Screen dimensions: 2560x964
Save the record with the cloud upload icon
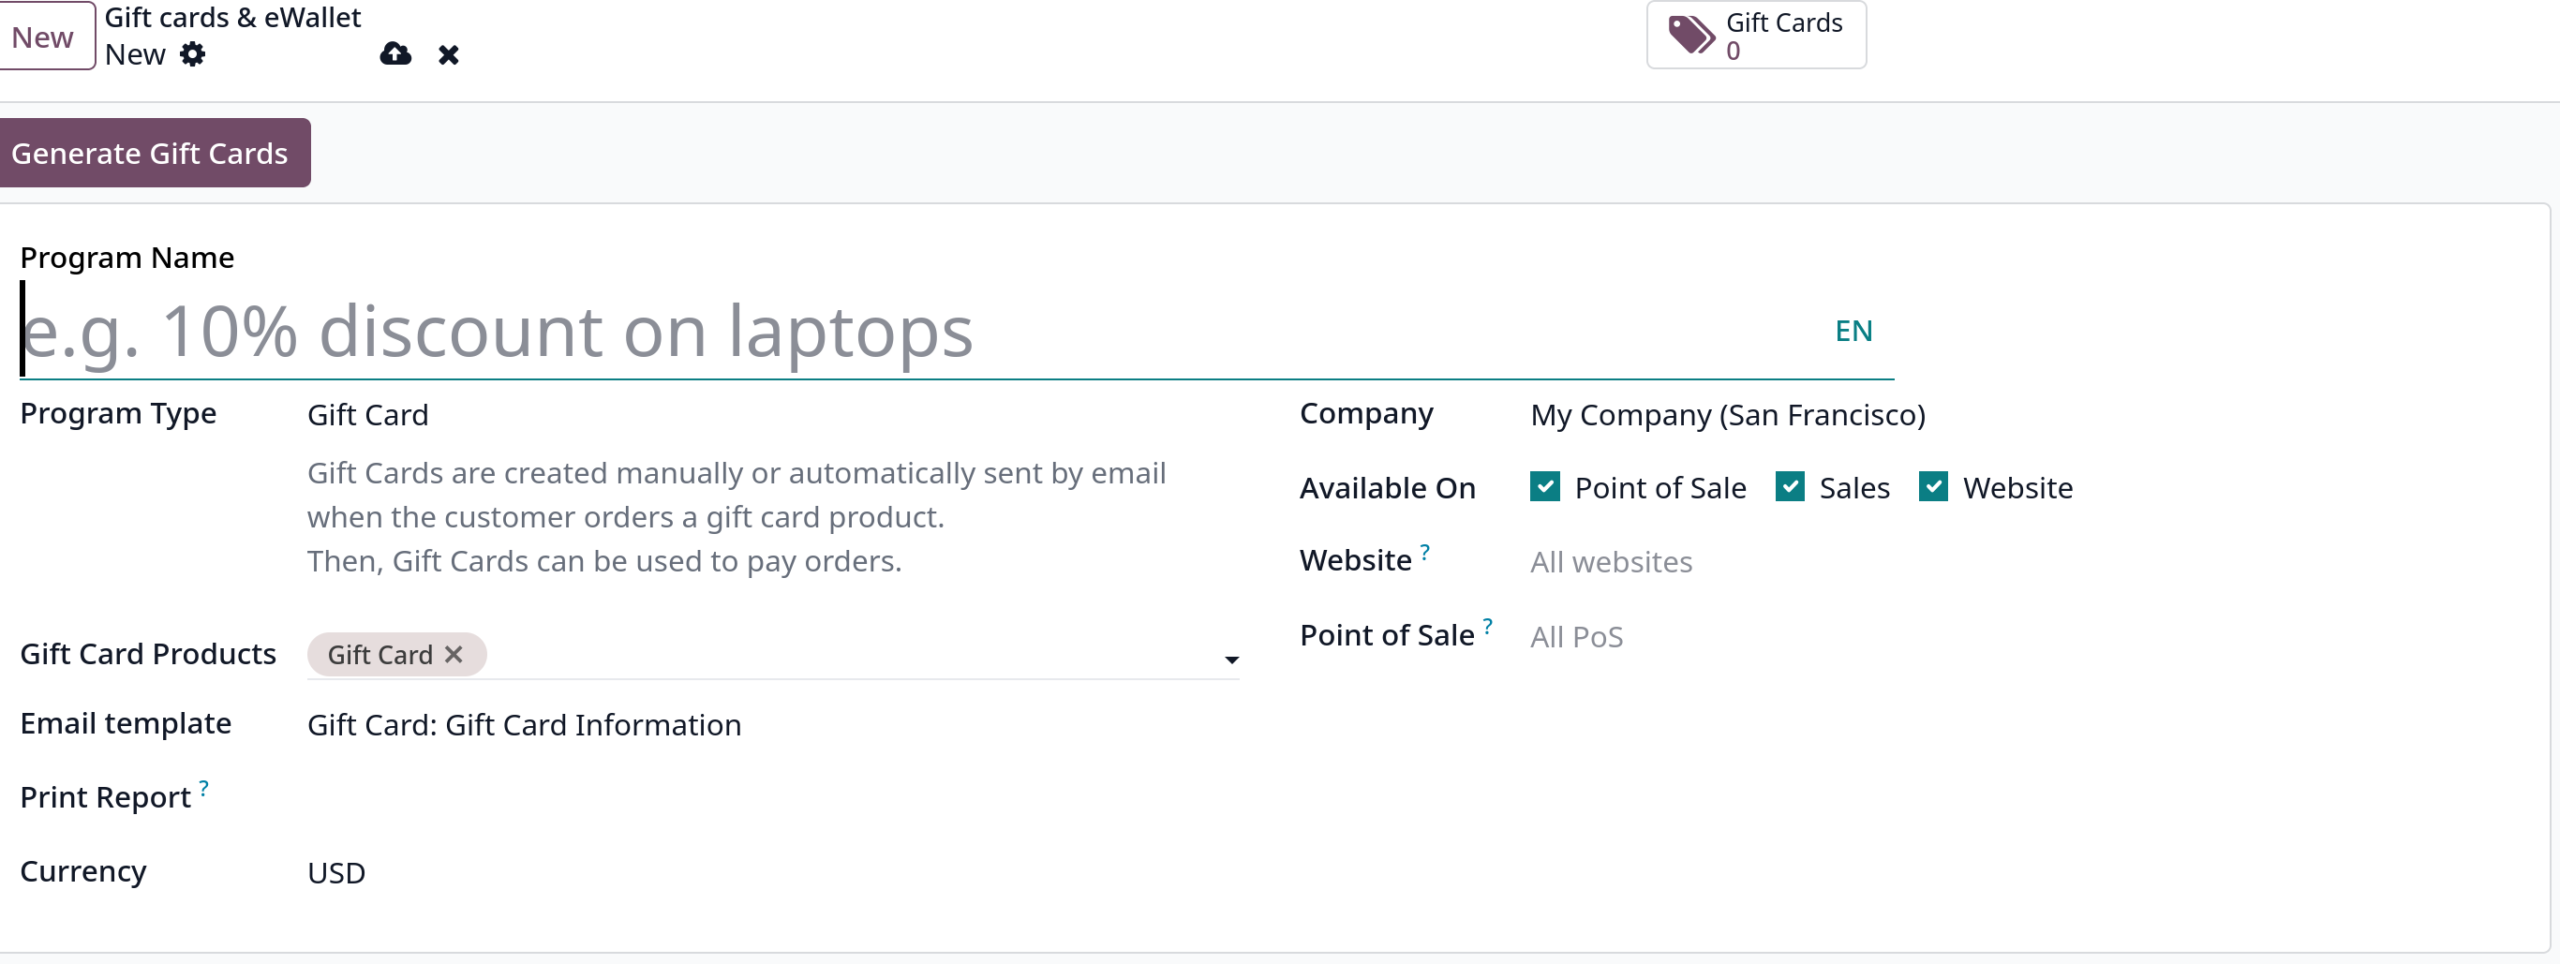coord(395,53)
